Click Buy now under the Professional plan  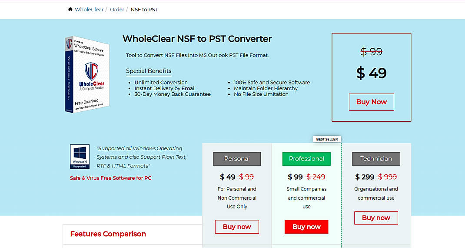coord(306,227)
